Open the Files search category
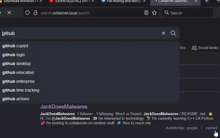This screenshot has width=220, height=138. [182, 48]
